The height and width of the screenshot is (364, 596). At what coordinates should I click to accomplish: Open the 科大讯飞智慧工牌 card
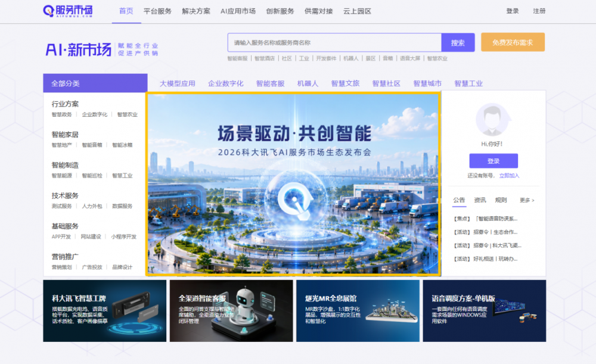(104, 311)
